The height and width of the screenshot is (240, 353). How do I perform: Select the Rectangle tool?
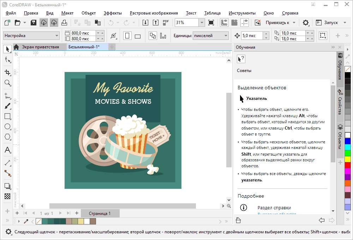[x=7, y=116]
